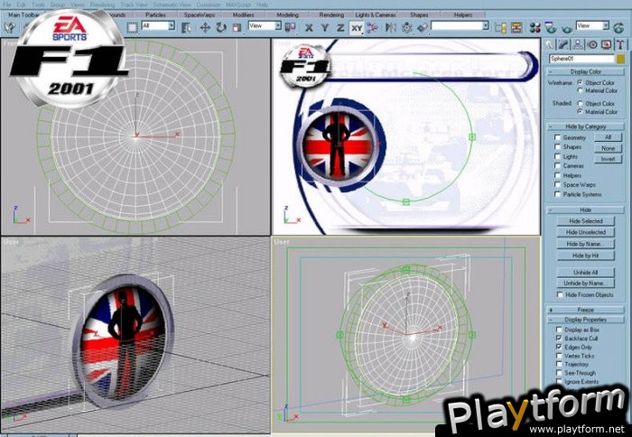Collapse the Hide by Category rollout
The width and height of the screenshot is (632, 437).
(585, 126)
